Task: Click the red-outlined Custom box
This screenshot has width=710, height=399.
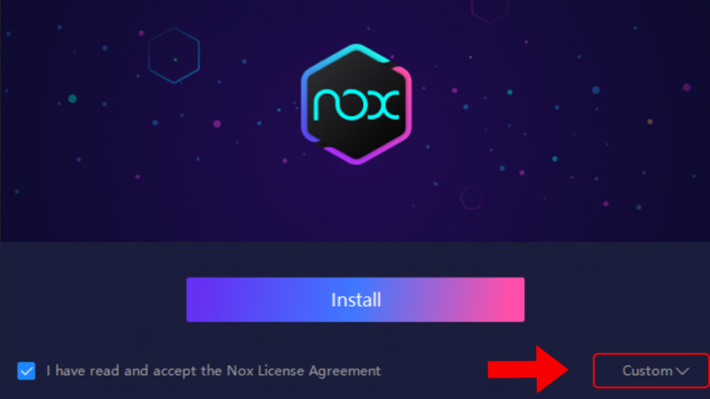Action: pos(651,371)
